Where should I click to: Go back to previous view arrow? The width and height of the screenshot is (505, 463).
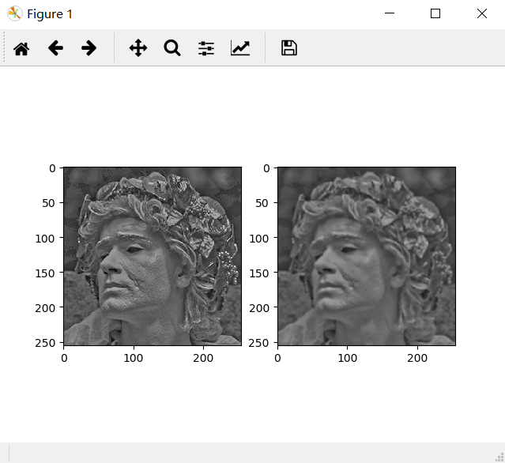(55, 48)
